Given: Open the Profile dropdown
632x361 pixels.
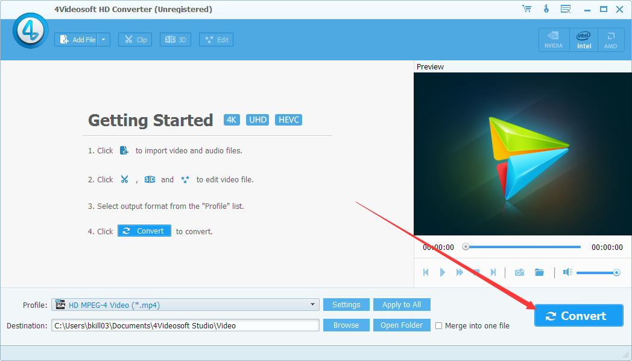Looking at the screenshot, I should [185, 305].
